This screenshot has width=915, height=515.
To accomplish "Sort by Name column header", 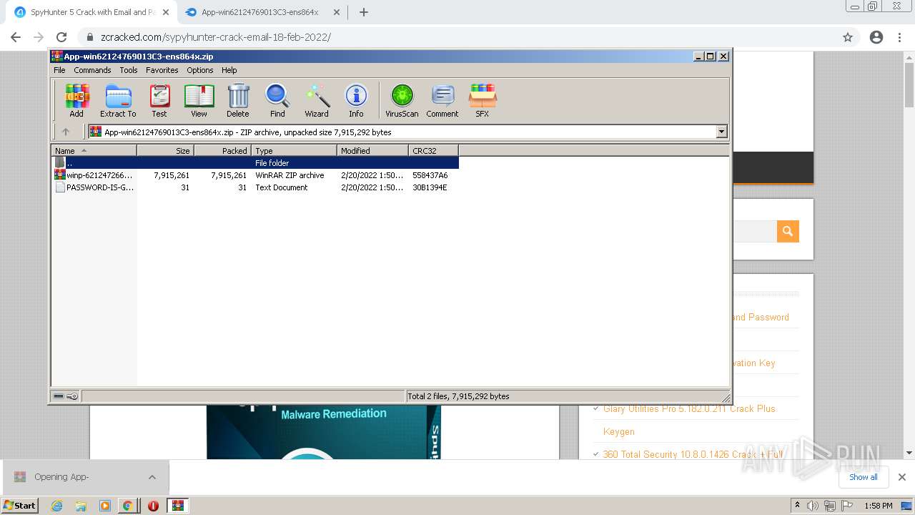I will tap(94, 150).
